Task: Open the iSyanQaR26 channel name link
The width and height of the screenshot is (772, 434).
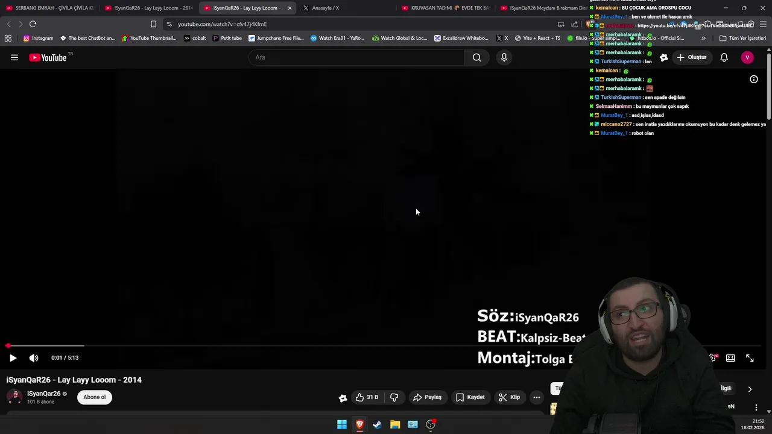Action: tap(43, 394)
